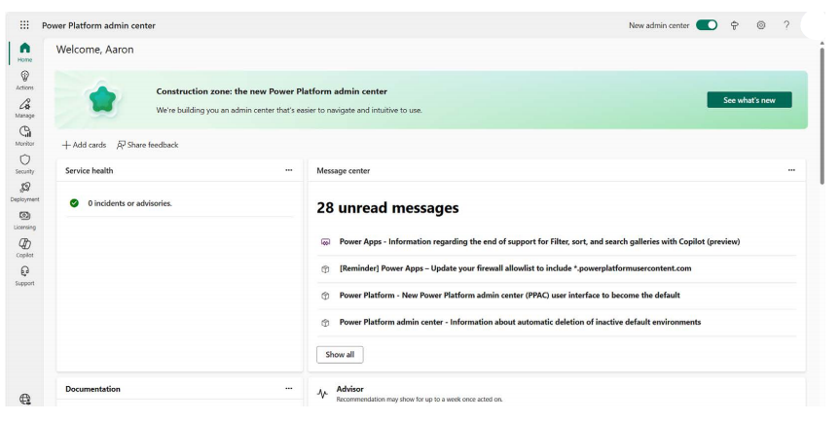Click cube icon beside inactive environments message
This screenshot has width=840, height=421.
(325, 323)
